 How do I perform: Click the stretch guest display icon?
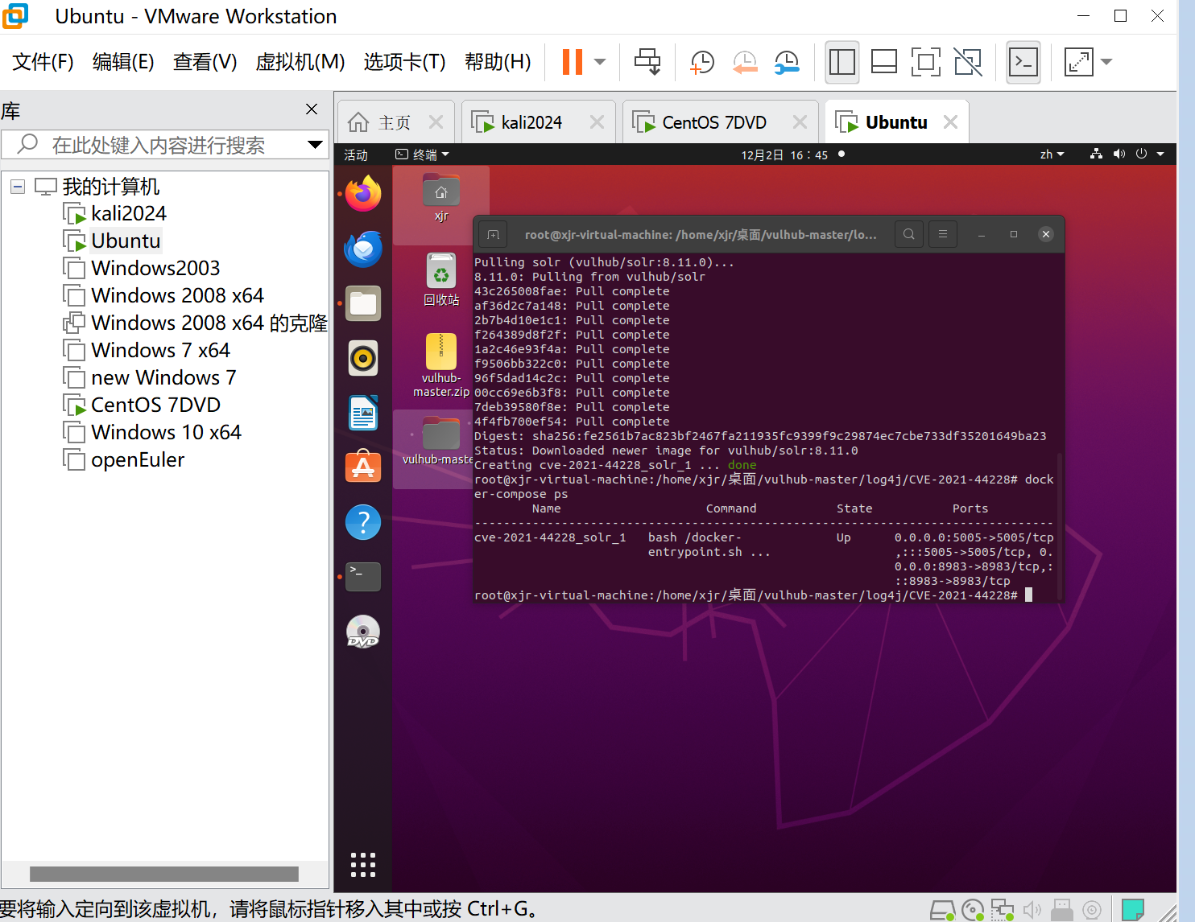[x=1079, y=62]
